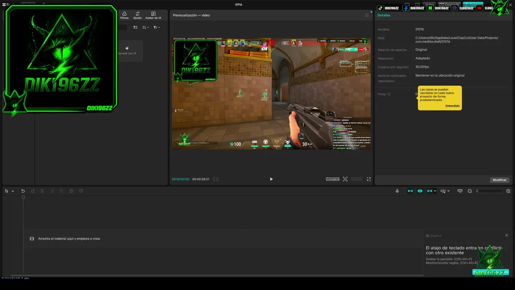Open the media filter dropdown
The height and width of the screenshot is (290, 515).
point(157,27)
